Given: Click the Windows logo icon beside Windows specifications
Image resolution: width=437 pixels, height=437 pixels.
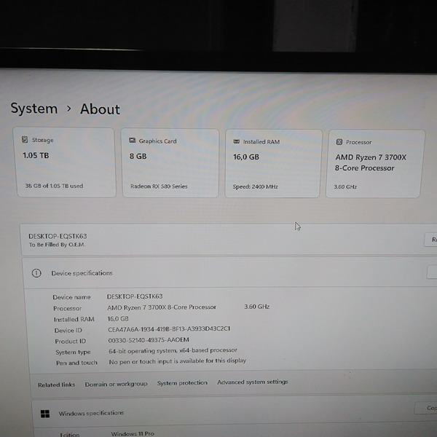Looking at the screenshot, I should tap(45, 414).
